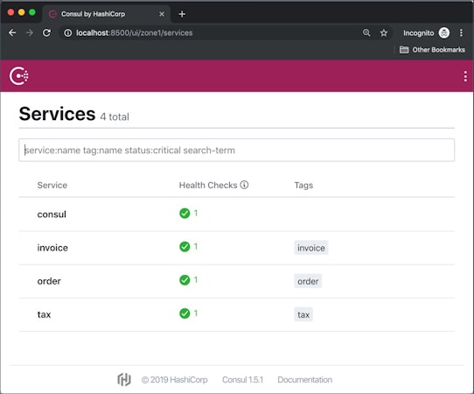
Task: Click the localhost:8500 address bar URL
Action: (134, 32)
